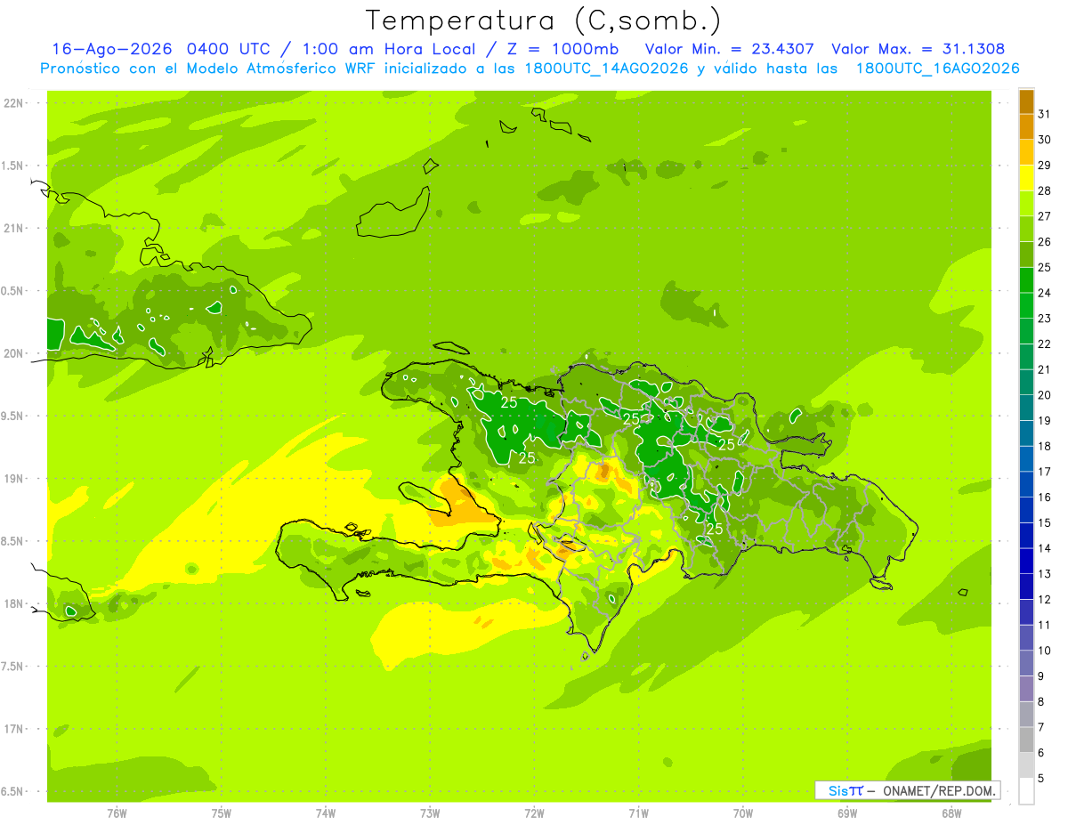This screenshot has width=1068, height=825.
Task: Click the "21N" latitude label
Action: pos(13,228)
